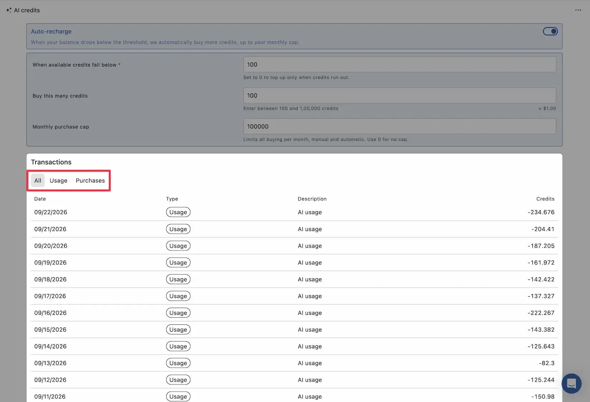The height and width of the screenshot is (402, 590).
Task: Click the AI credits sparkle icon
Action: (x=9, y=10)
